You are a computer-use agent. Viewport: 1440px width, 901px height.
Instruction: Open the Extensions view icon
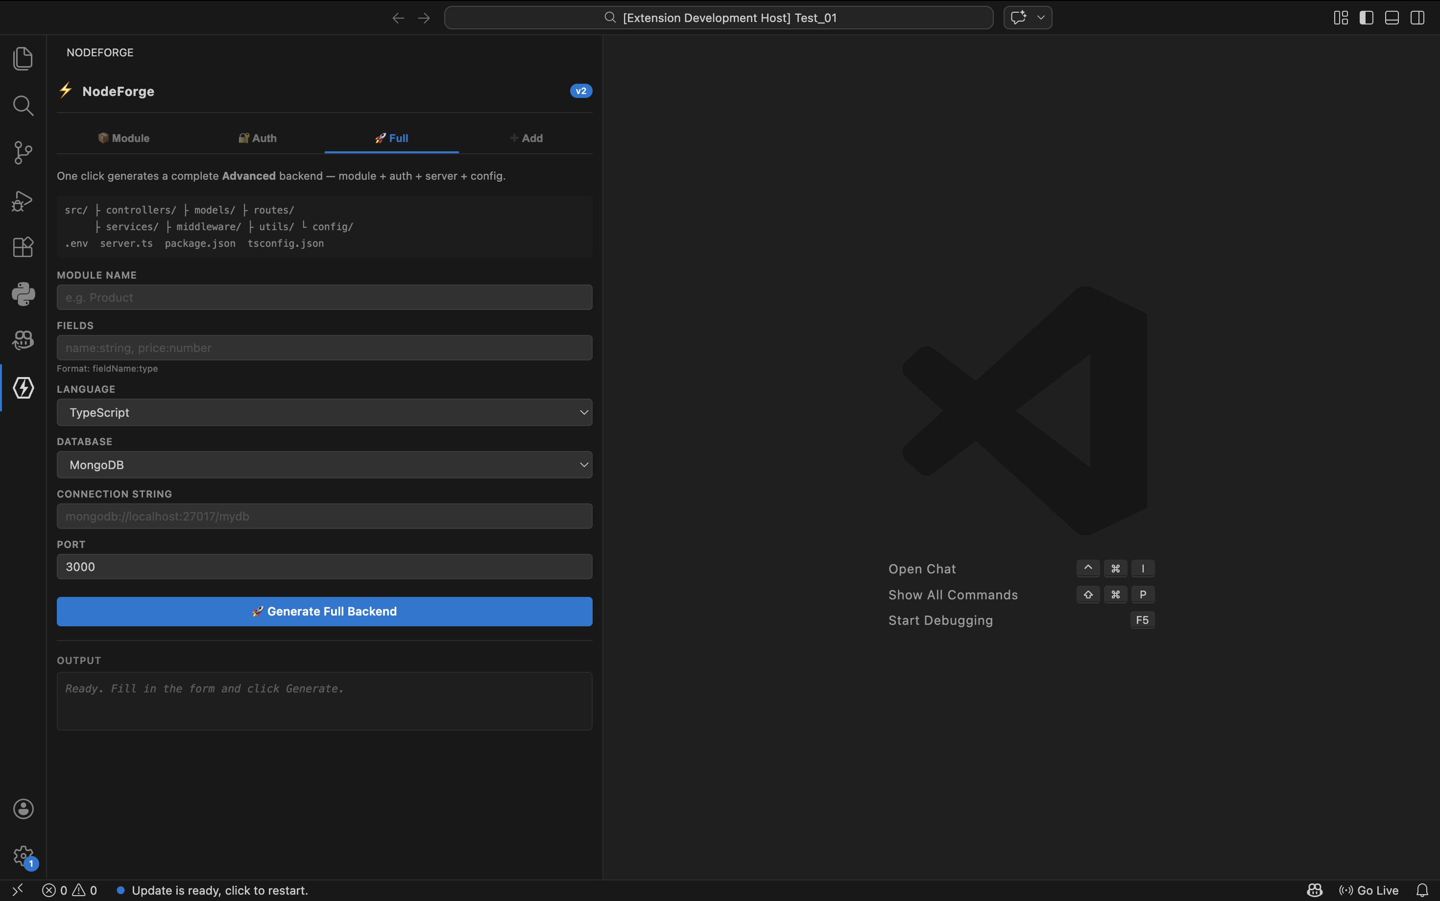pos(23,247)
